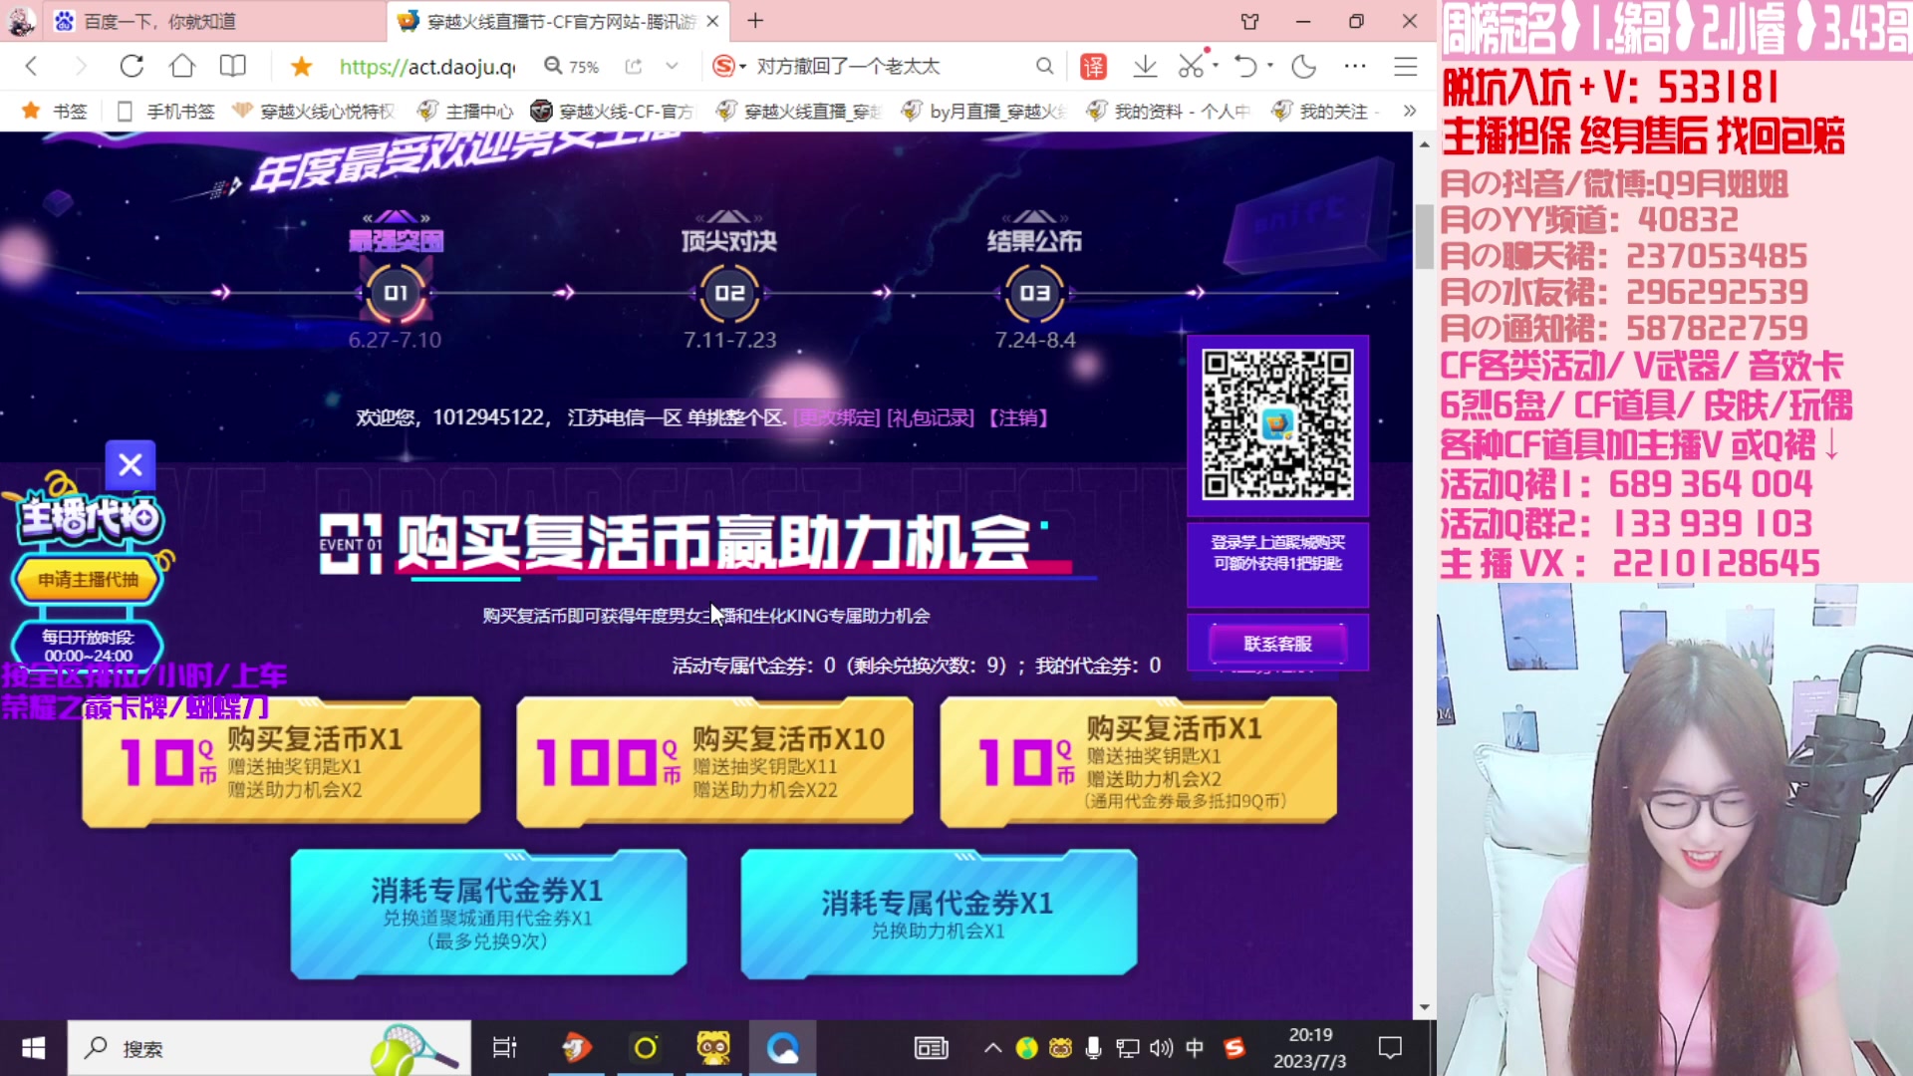Image resolution: width=1913 pixels, height=1076 pixels.
Task: Open the yellow ring app on taskbar
Action: pyautogui.click(x=645, y=1048)
